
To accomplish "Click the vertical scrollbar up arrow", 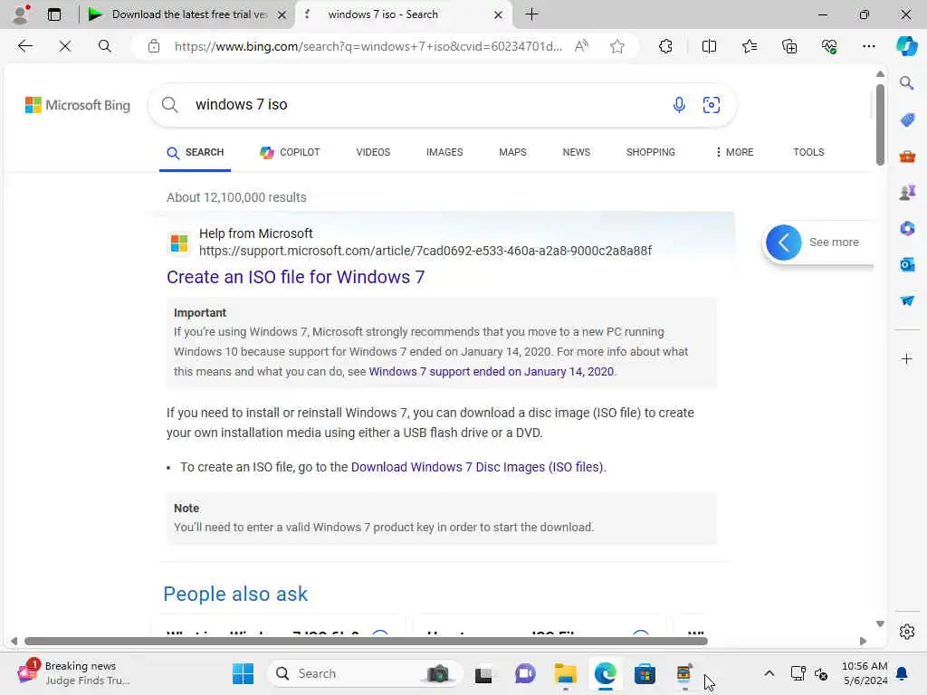I will point(880,74).
